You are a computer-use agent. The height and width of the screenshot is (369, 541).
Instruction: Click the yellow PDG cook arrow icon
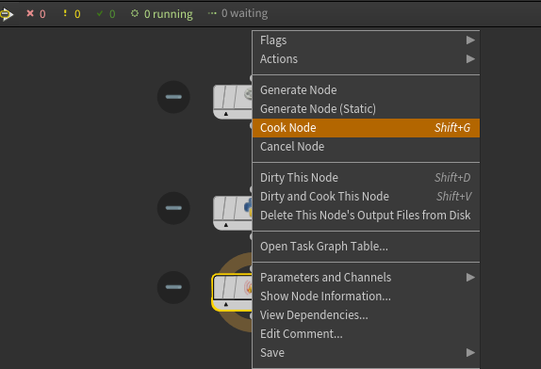7,14
